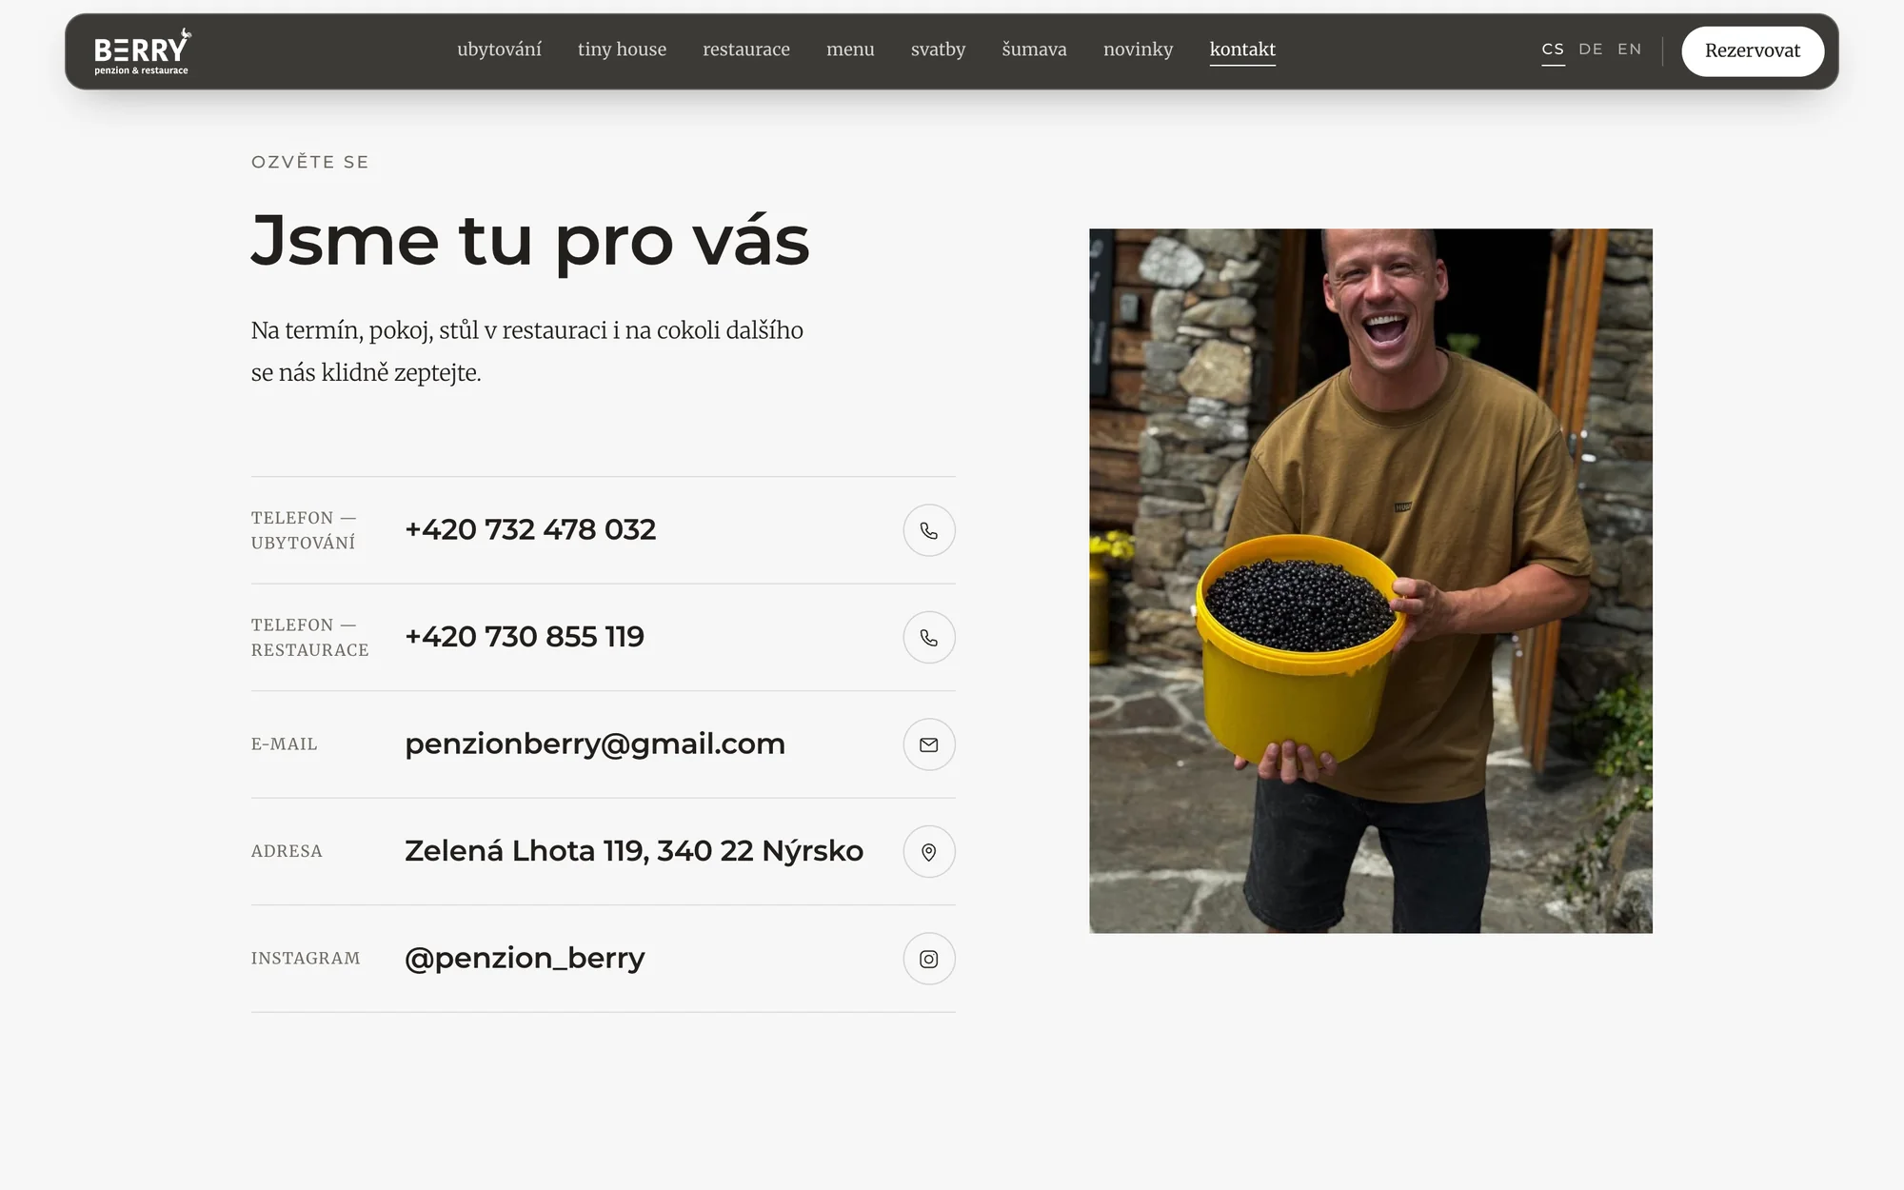Go to the svatby page
The height and width of the screenshot is (1190, 1904).
(938, 50)
